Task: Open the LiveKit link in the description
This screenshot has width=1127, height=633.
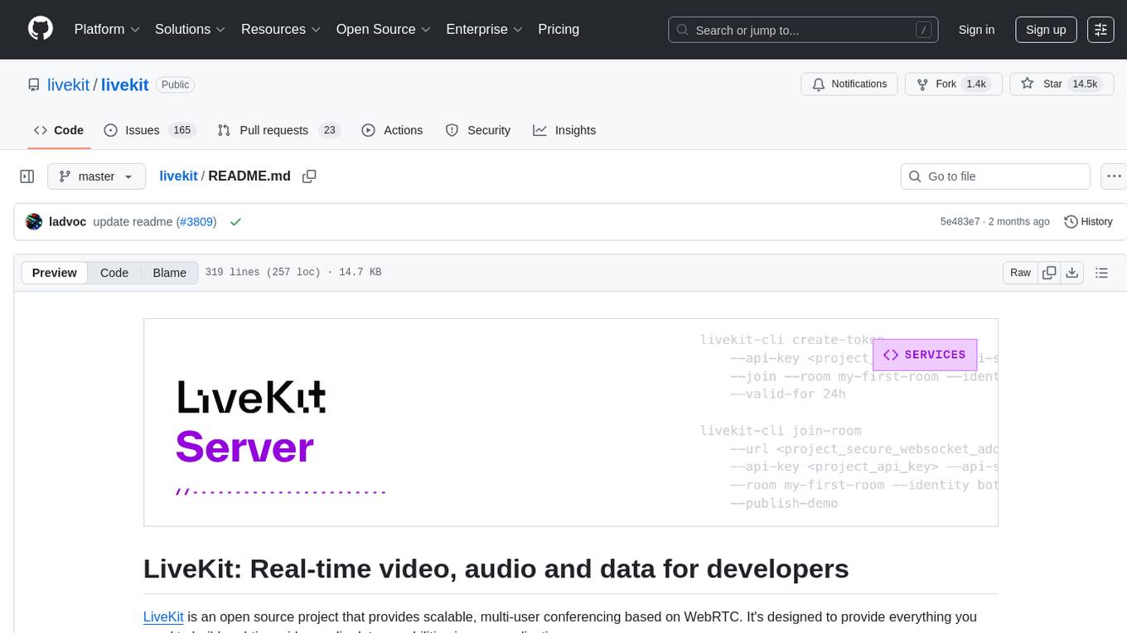Action: coord(163,616)
